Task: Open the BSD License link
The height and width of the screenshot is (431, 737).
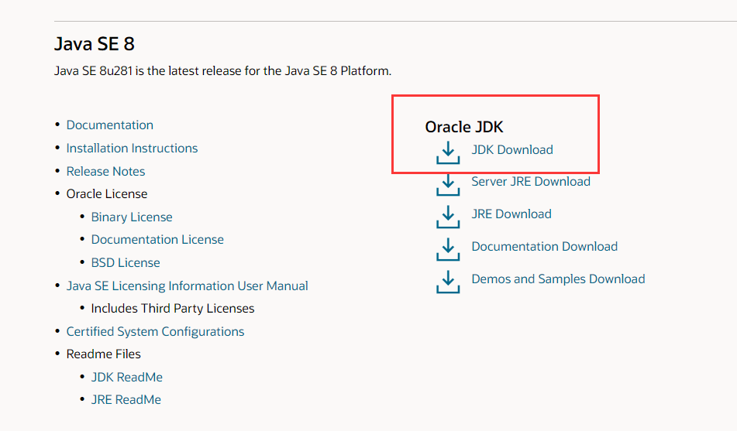Action: pyautogui.click(x=126, y=262)
